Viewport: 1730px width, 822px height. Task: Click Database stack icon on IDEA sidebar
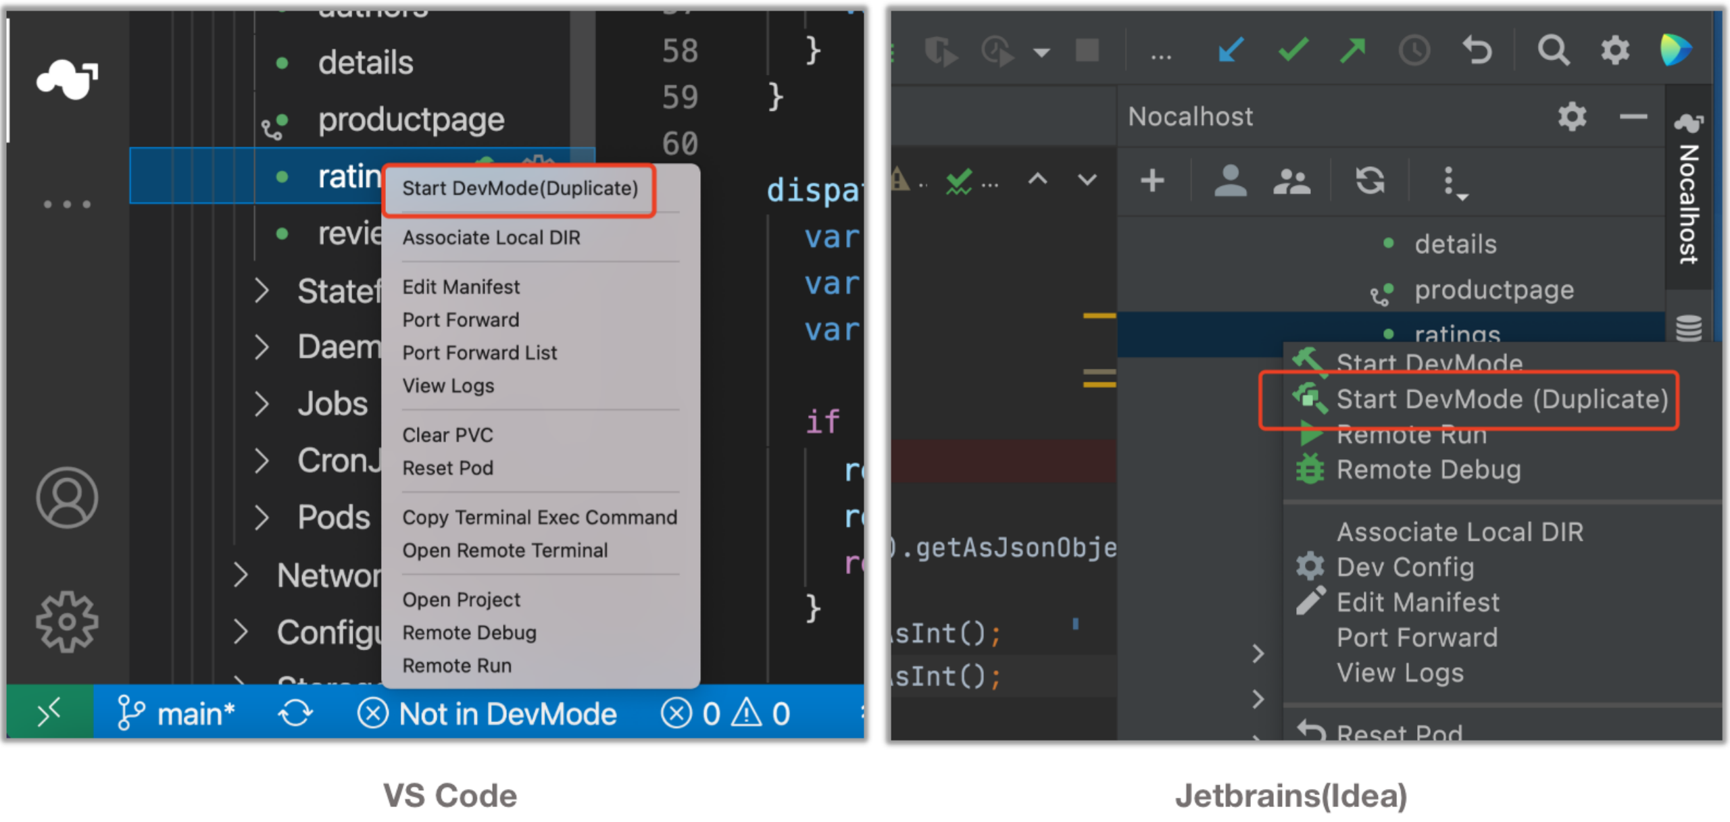(1689, 328)
